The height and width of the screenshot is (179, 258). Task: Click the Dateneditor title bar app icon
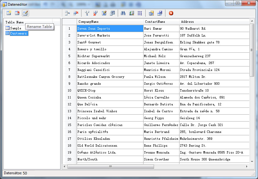tap(4, 4)
